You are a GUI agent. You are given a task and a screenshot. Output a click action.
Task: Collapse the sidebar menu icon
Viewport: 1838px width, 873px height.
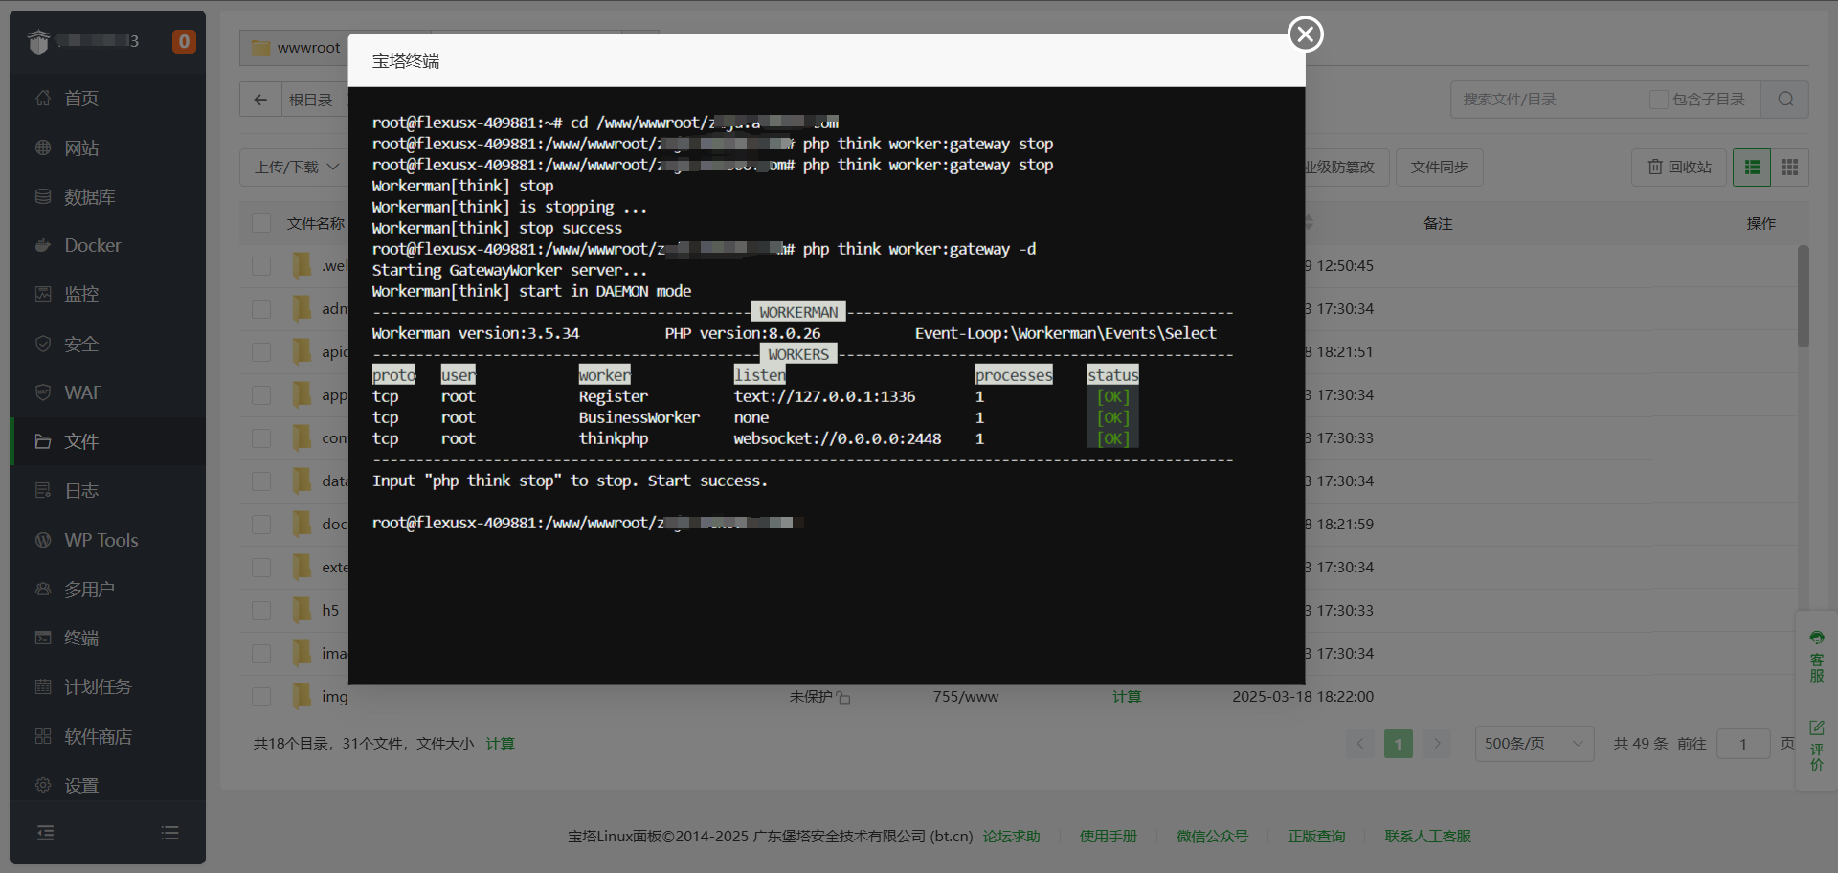[x=45, y=833]
